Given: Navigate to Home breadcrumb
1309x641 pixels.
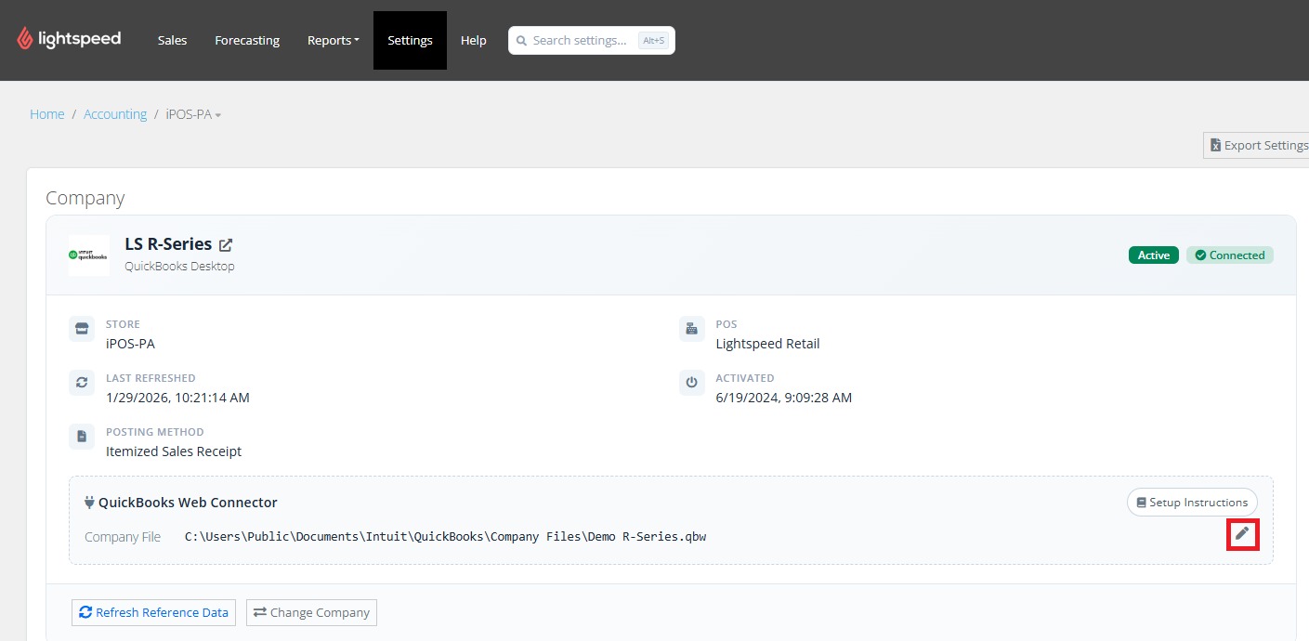Looking at the screenshot, I should 47,114.
